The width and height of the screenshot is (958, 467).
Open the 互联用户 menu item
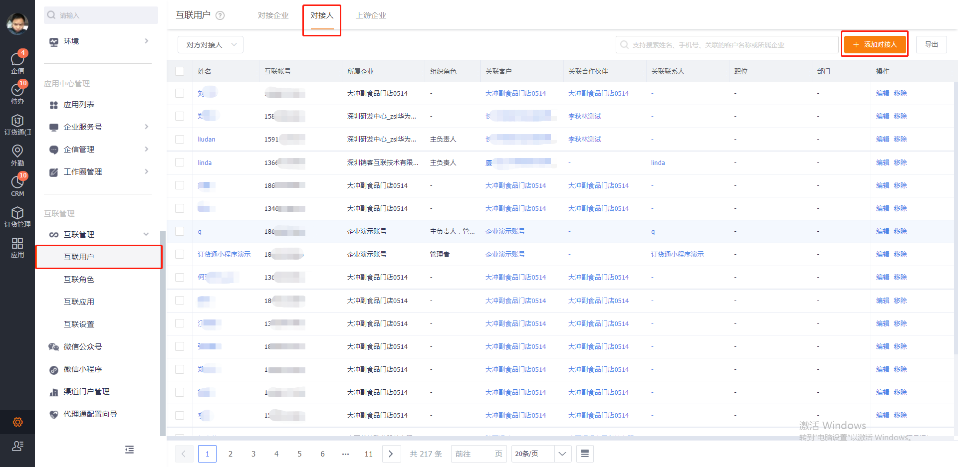[x=99, y=257]
